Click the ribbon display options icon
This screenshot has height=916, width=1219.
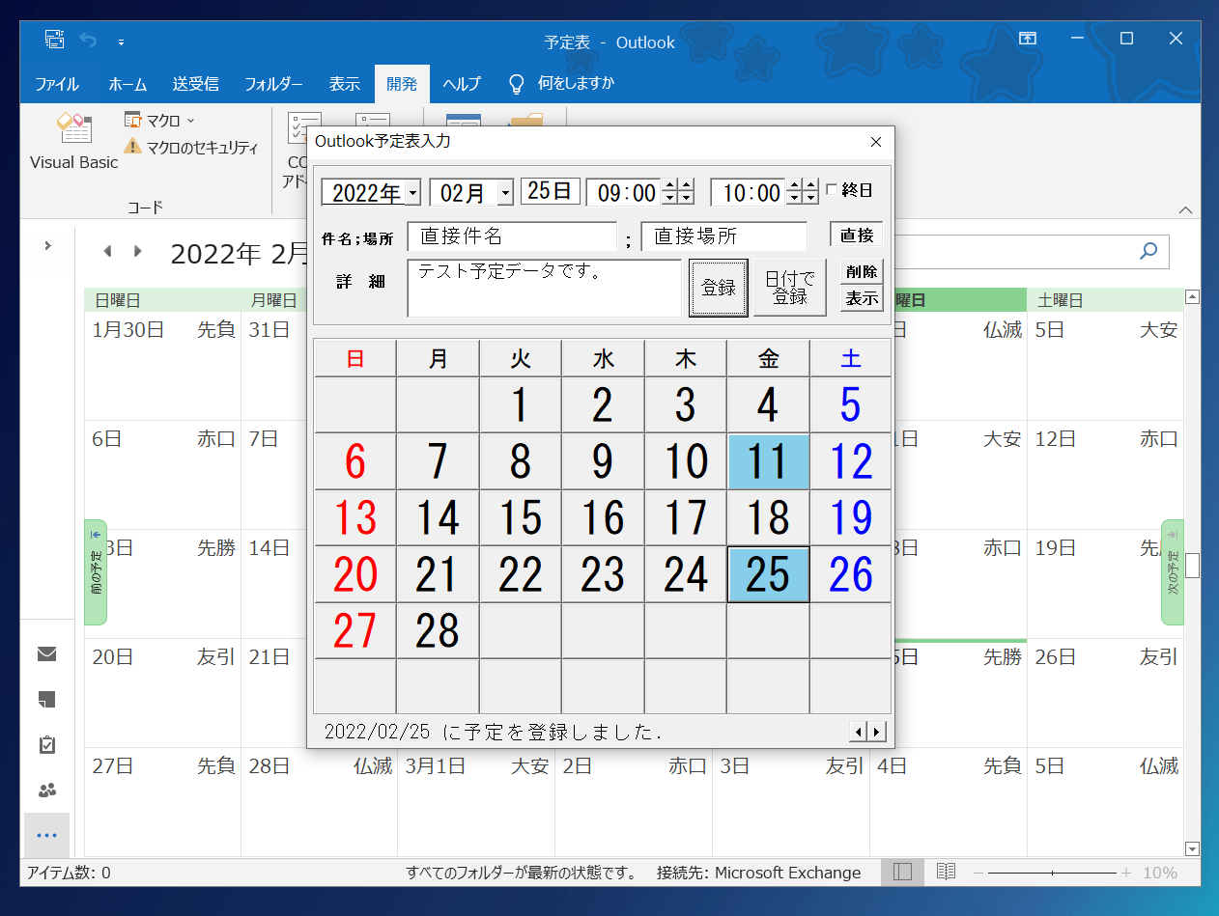[1029, 39]
